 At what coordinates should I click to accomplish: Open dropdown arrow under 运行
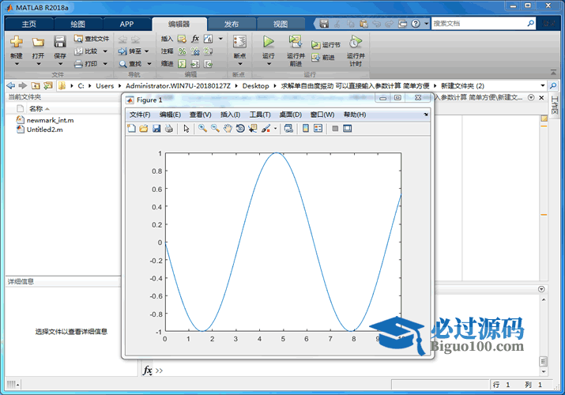coord(269,64)
